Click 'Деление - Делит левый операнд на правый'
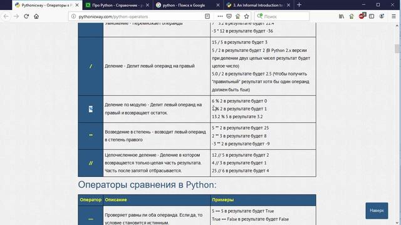Viewport: 401px width, 225px height. point(150,66)
